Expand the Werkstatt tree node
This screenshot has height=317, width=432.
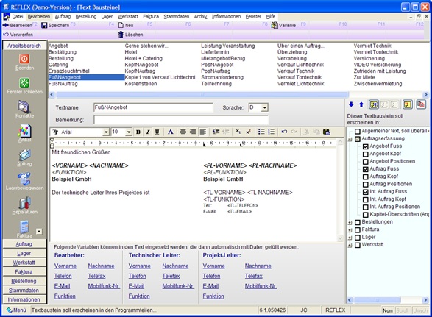350,245
